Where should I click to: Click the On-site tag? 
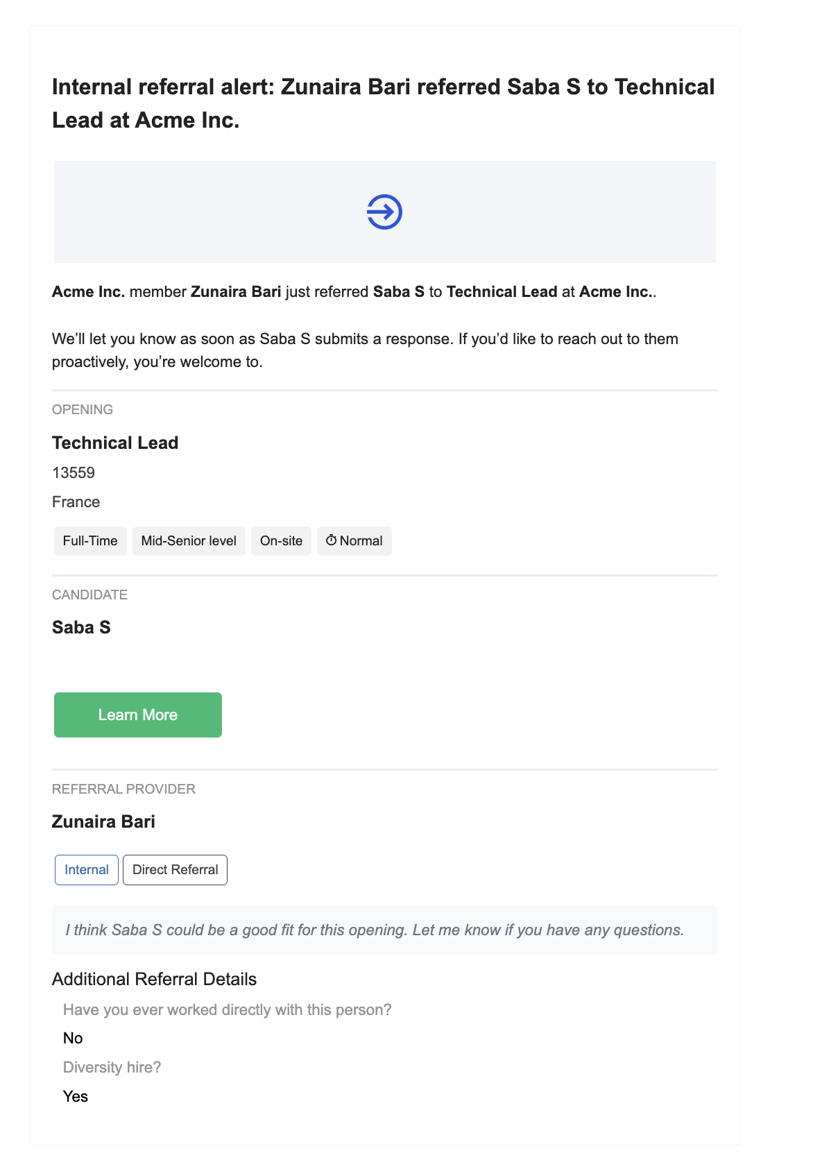tap(281, 541)
